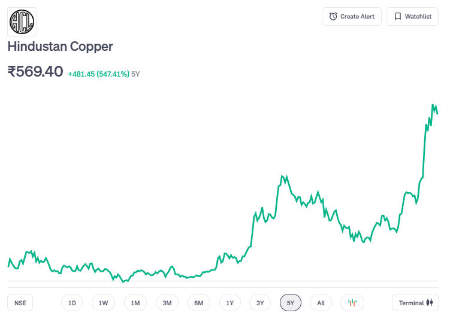Select the 3Y time range

[260, 303]
